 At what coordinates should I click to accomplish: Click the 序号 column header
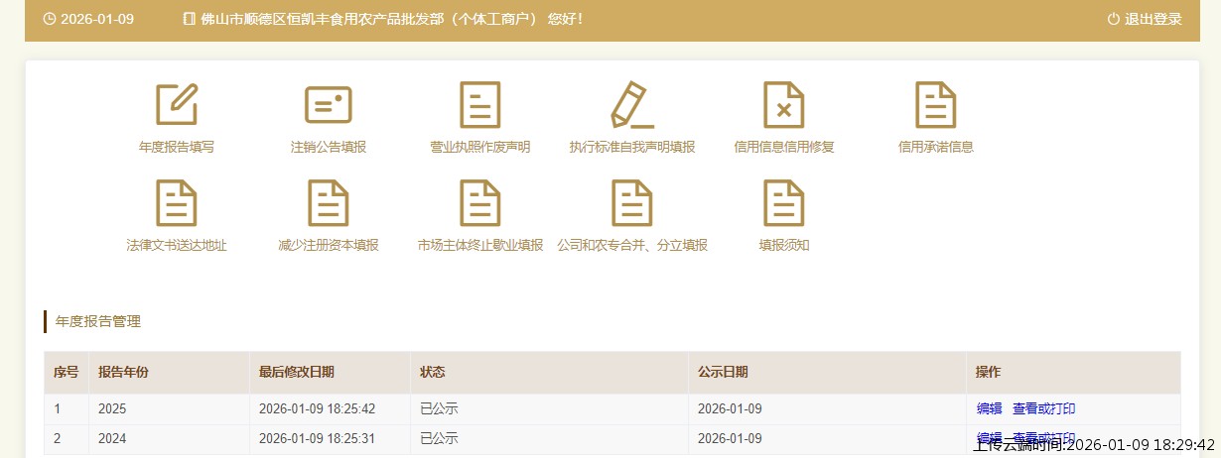tap(66, 372)
